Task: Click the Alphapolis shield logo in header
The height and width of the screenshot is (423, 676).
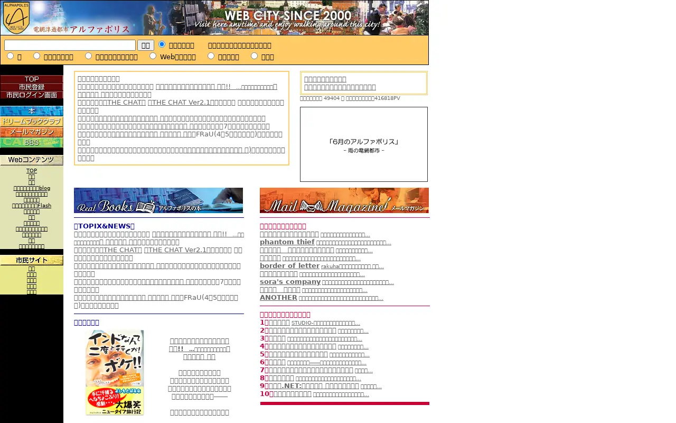Action: (x=16, y=17)
